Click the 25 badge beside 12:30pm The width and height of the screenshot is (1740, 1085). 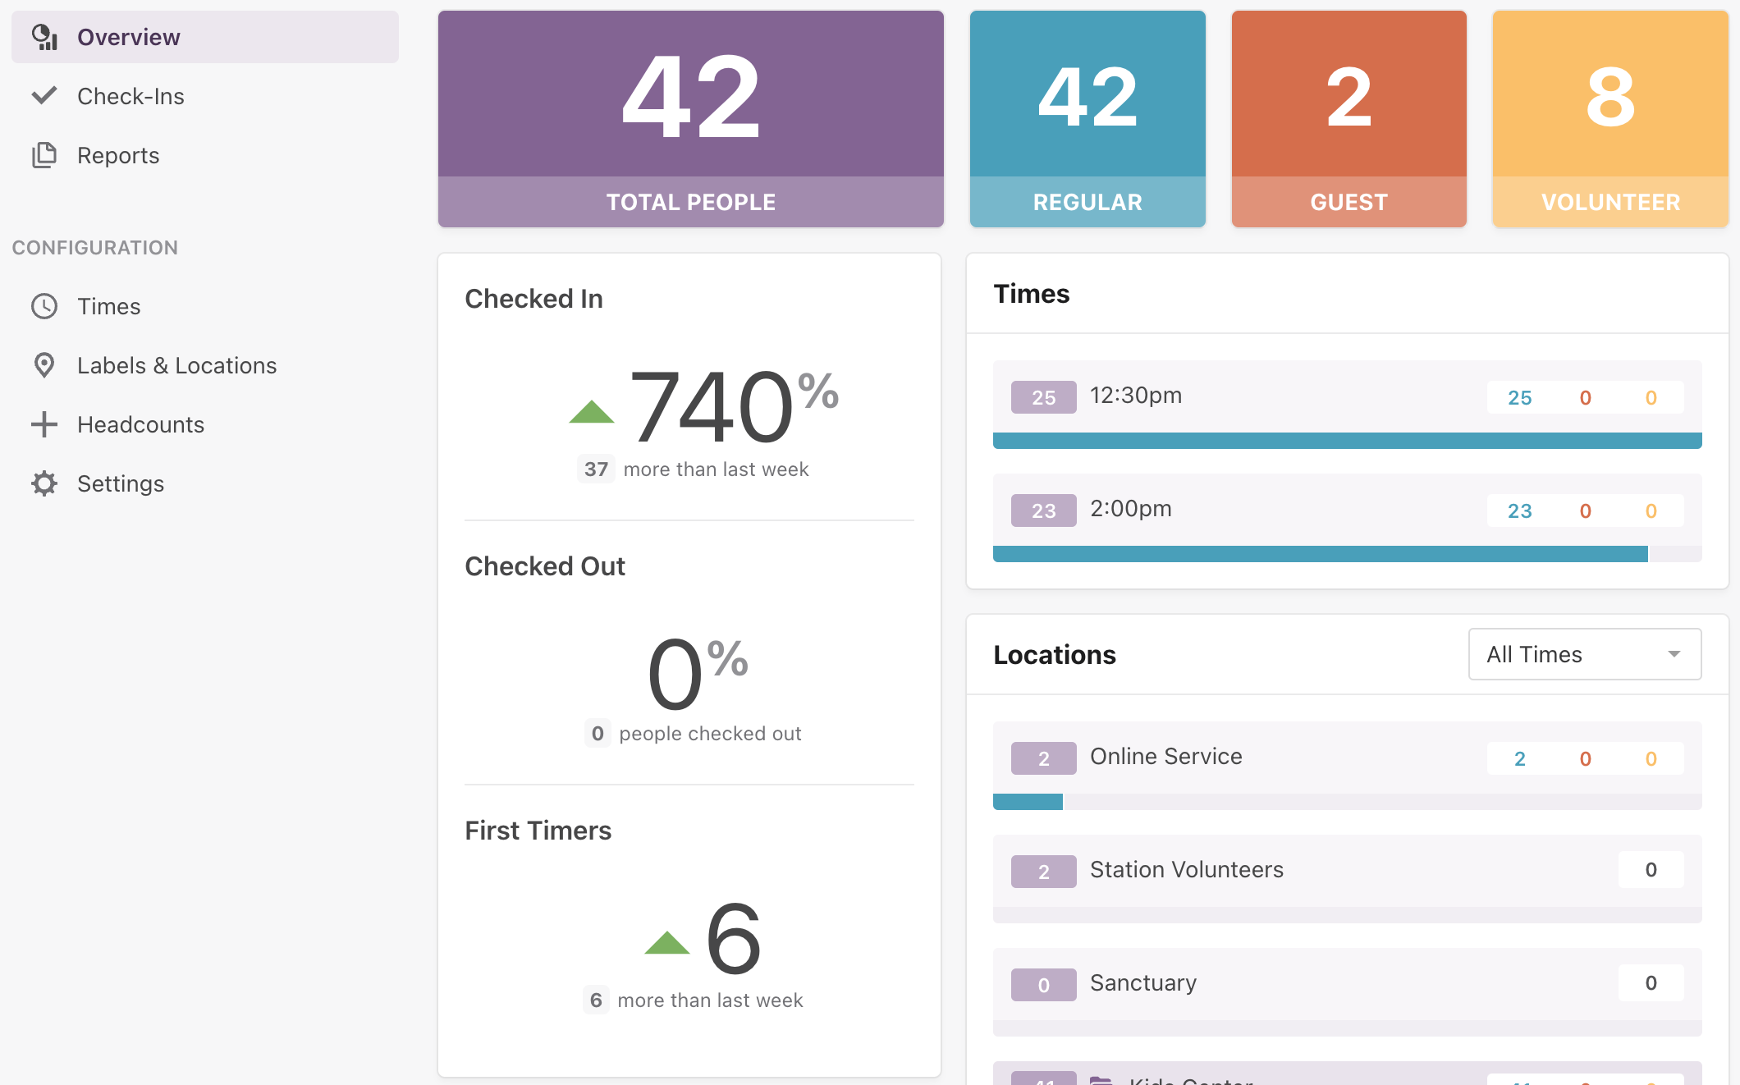point(1044,397)
